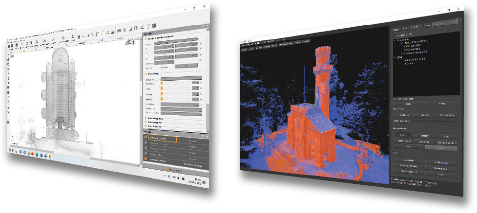Collapse the Layout & Section Parameters section
The width and height of the screenshot is (477, 213).
[x=145, y=39]
